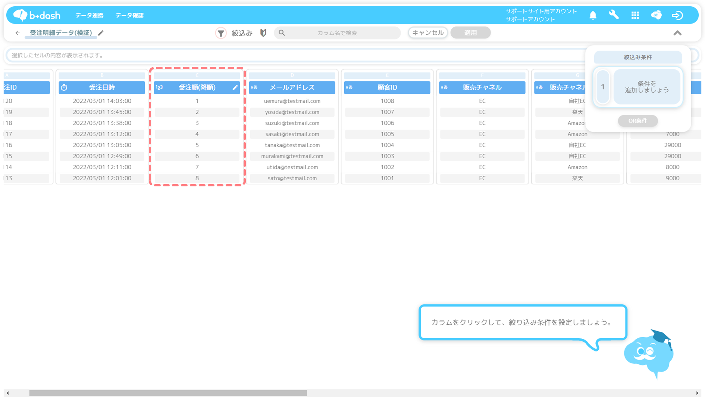
Task: Click cell tanaka@testmail.com
Action: (x=292, y=145)
